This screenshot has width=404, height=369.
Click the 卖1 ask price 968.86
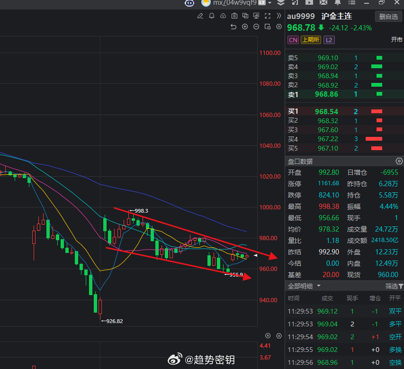328,94
